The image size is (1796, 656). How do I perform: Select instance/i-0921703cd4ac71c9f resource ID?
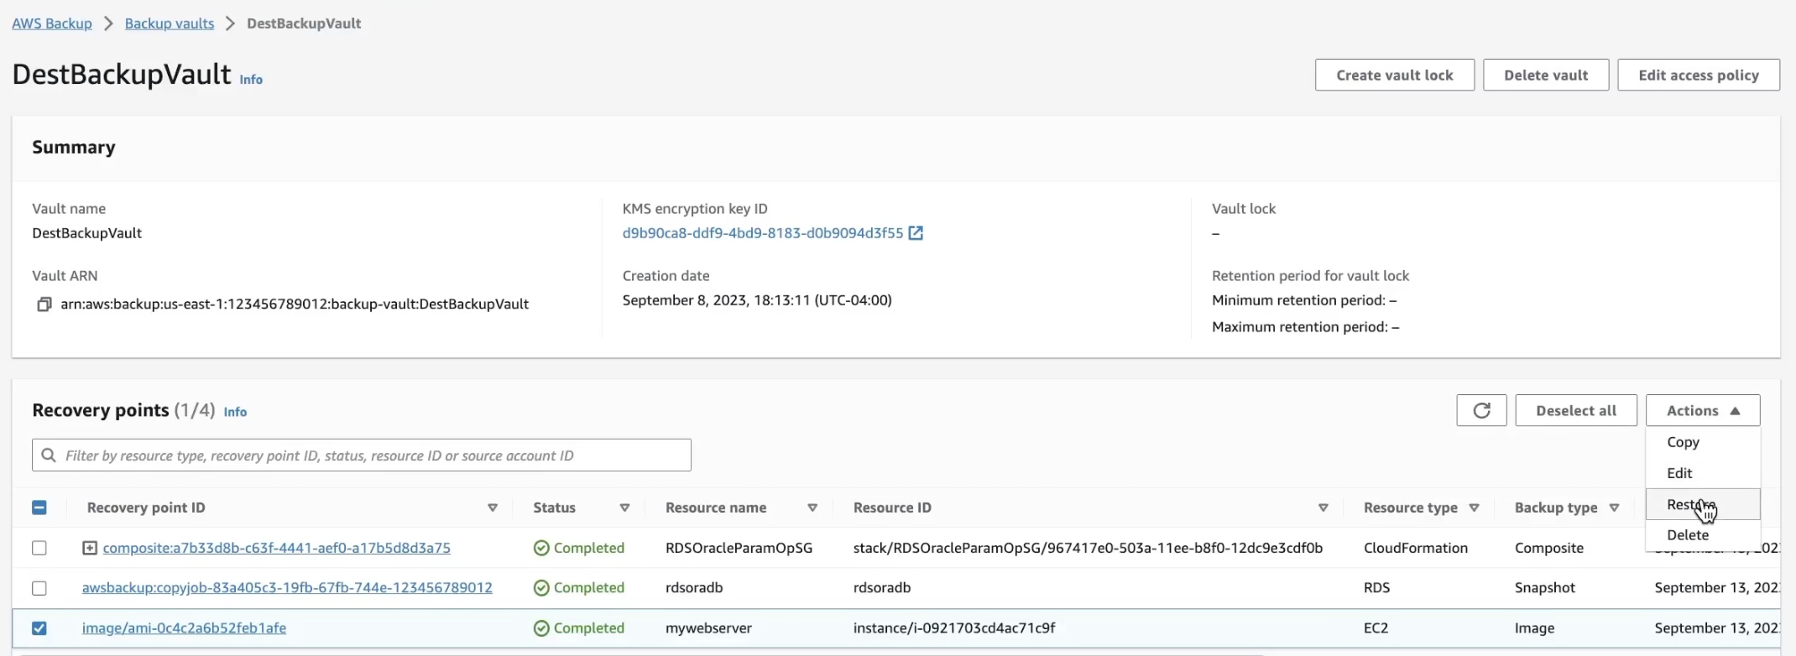(x=954, y=628)
